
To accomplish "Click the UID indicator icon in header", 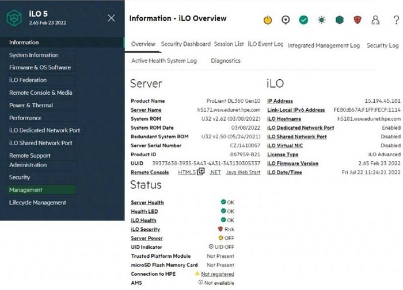I will tap(286, 20).
